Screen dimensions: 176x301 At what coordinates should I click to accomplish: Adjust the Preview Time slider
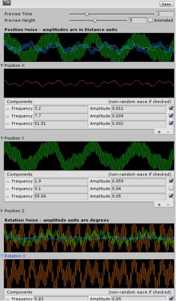tap(112, 14)
